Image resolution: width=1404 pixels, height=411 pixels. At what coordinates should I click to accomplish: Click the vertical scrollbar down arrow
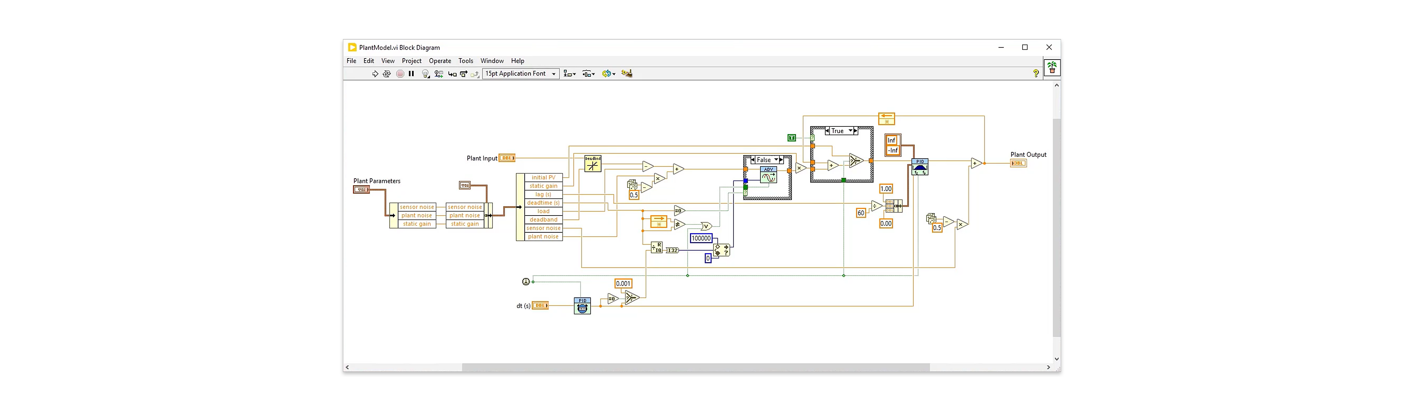click(1057, 359)
